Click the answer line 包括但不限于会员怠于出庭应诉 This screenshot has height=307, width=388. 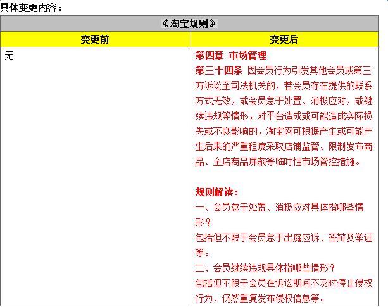pos(284,238)
